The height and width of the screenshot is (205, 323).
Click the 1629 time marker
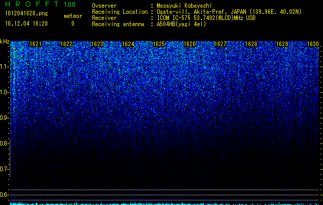pyautogui.click(x=282, y=44)
